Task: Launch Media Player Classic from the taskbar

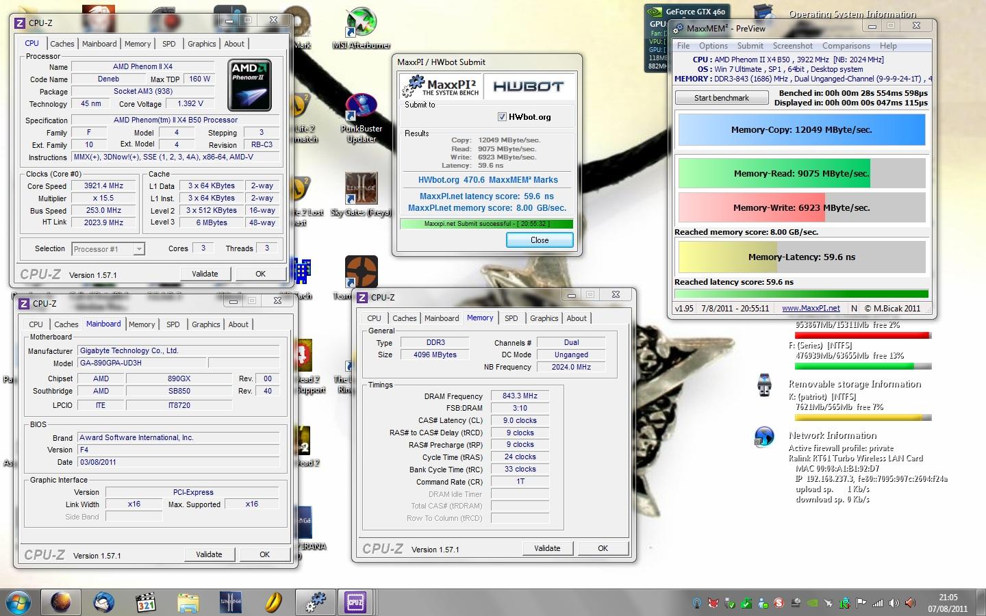Action: point(145,602)
